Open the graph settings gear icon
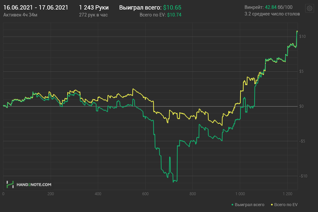Screen dimensions: 318x212 (x=309, y=8)
